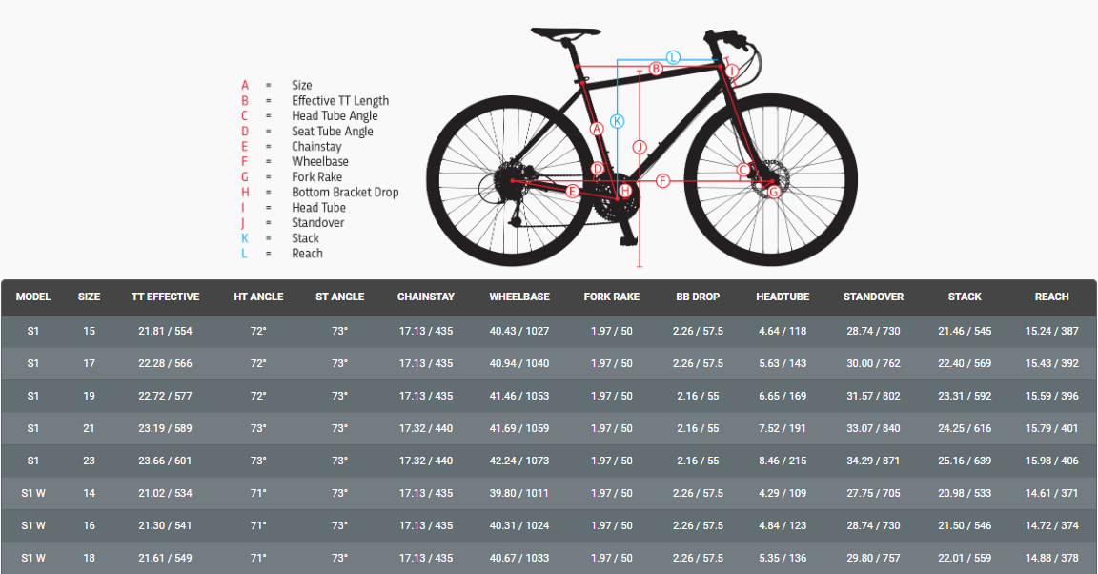The height and width of the screenshot is (574, 1098).
Task: Click the circled G marker at front hub
Action: coord(774,192)
